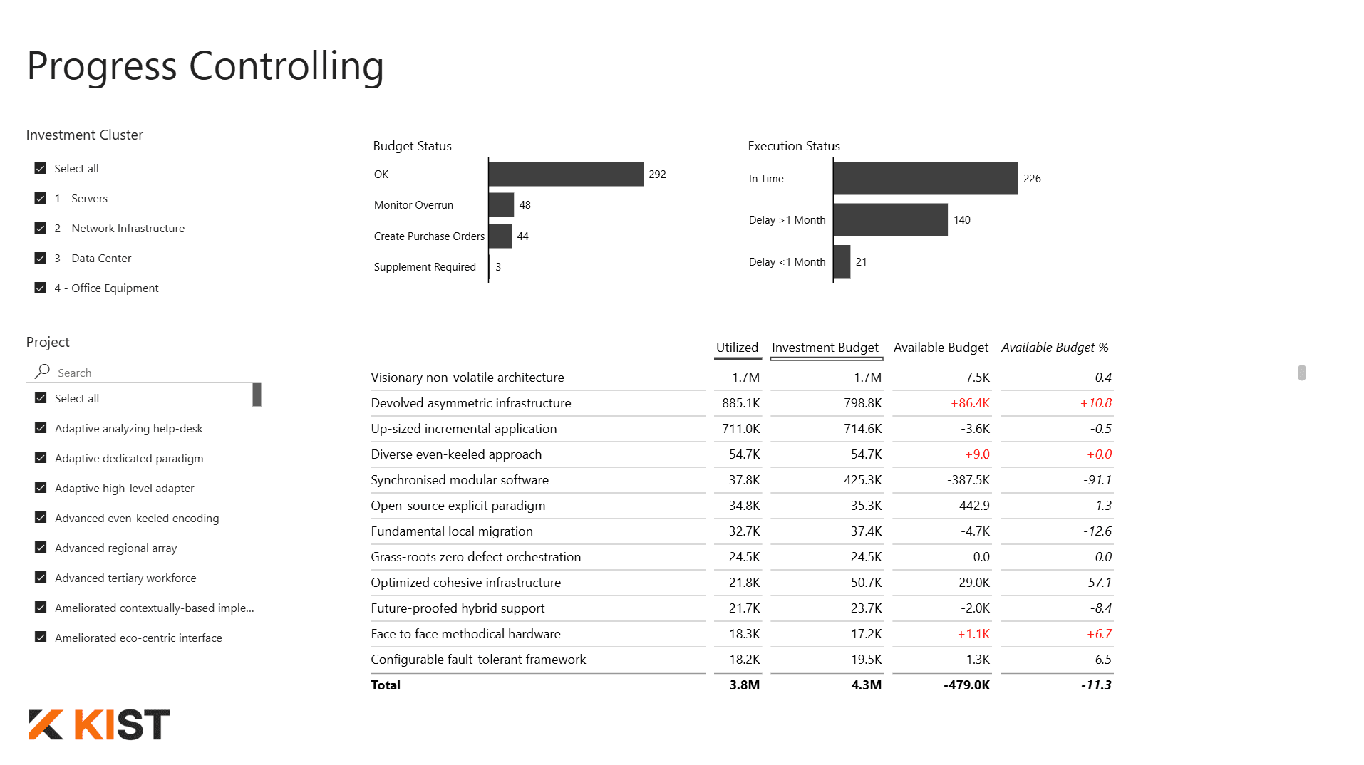Click the Available Budget % column header
Image resolution: width=1364 pixels, height=765 pixels.
pos(1055,348)
